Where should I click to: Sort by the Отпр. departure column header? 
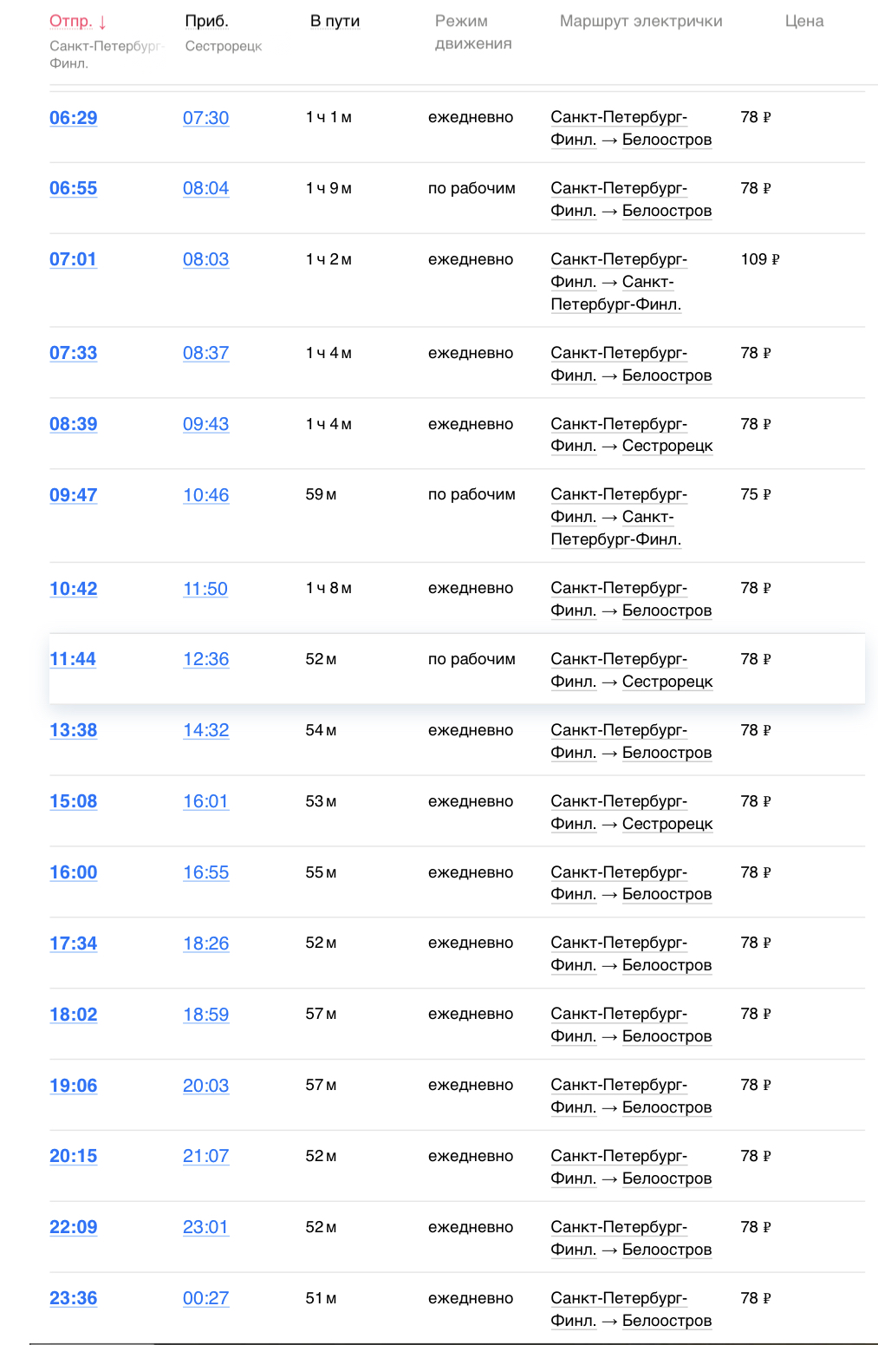point(71,22)
